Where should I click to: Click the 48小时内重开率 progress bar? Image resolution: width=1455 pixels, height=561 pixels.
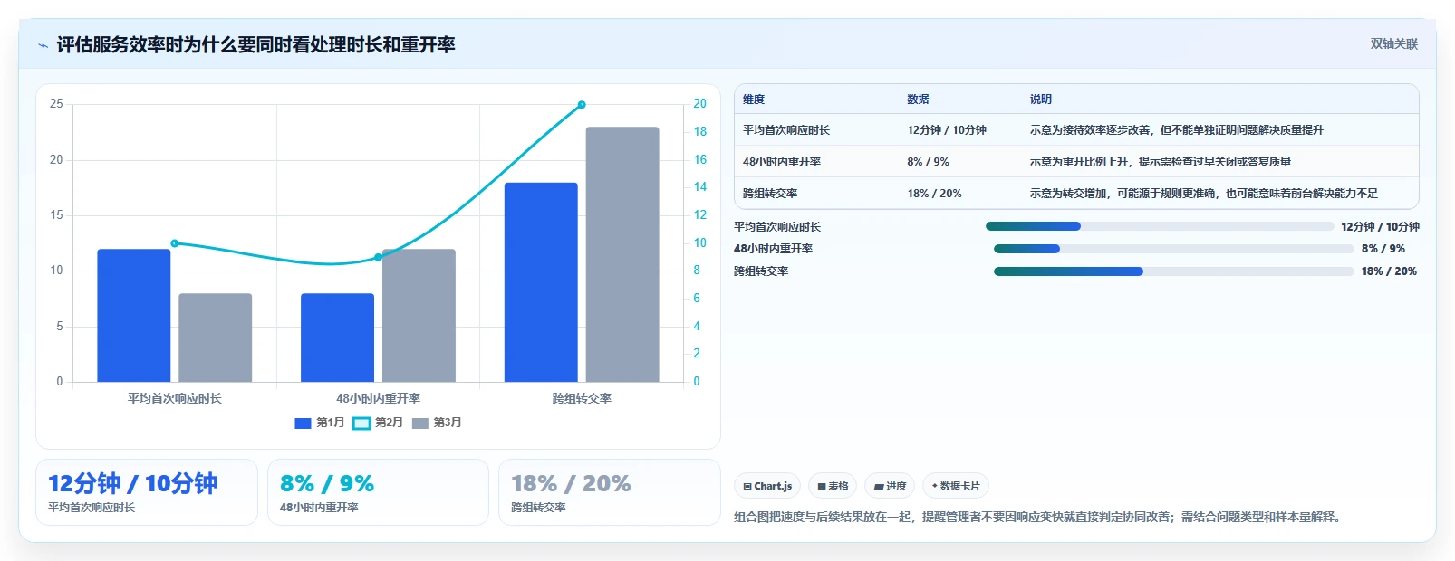point(1174,248)
